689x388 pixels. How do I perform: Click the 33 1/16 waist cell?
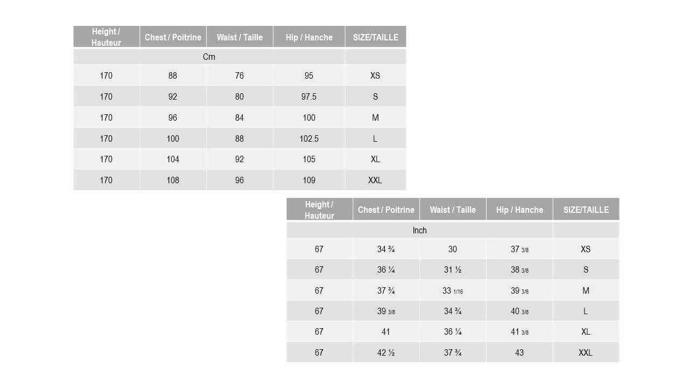[x=452, y=290]
